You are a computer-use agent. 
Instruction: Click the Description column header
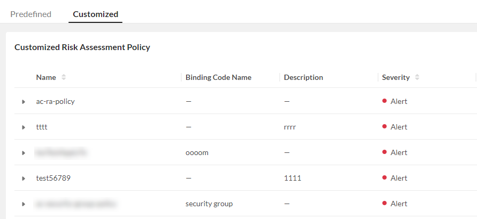(303, 77)
